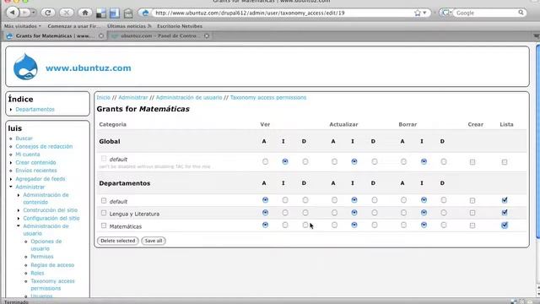Screen dimensions: 540x304
Task: Collapse the Administrar menu in sidebar
Action: (11, 187)
